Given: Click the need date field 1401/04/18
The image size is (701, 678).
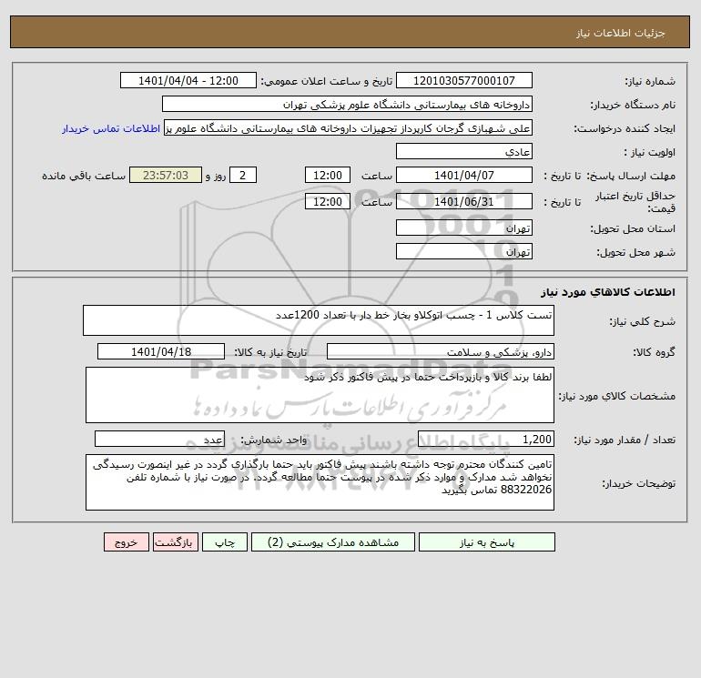Looking at the screenshot, I should [x=161, y=351].
